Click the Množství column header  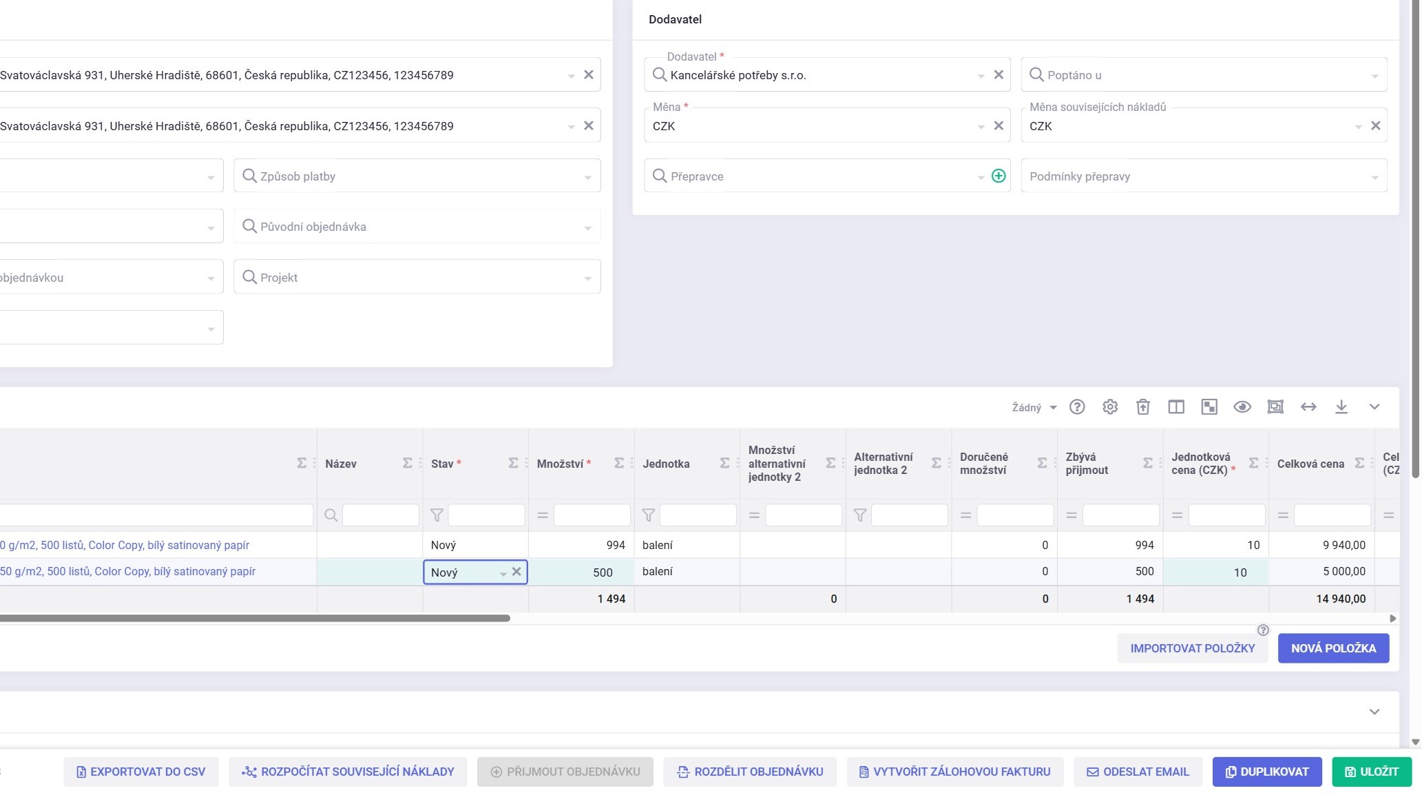(561, 464)
